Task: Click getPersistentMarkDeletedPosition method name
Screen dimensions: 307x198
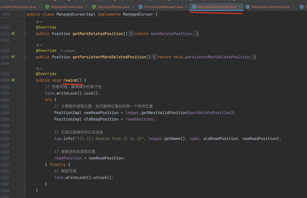Action: 109,57
